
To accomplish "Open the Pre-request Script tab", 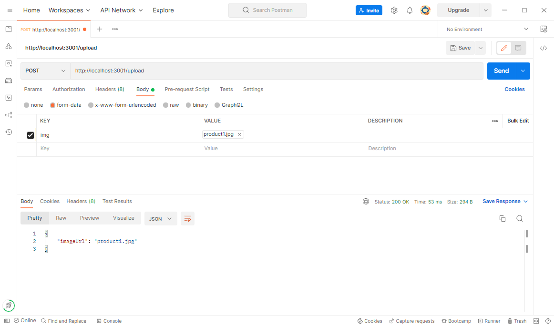I will click(187, 89).
